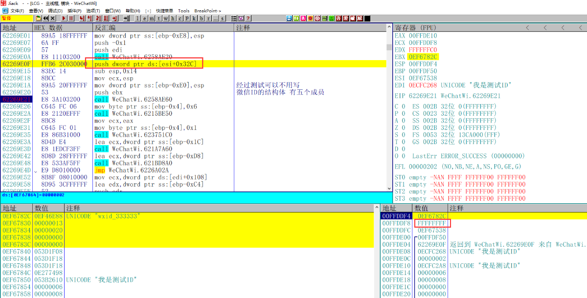Show threads window (t button)

click(x=159, y=19)
